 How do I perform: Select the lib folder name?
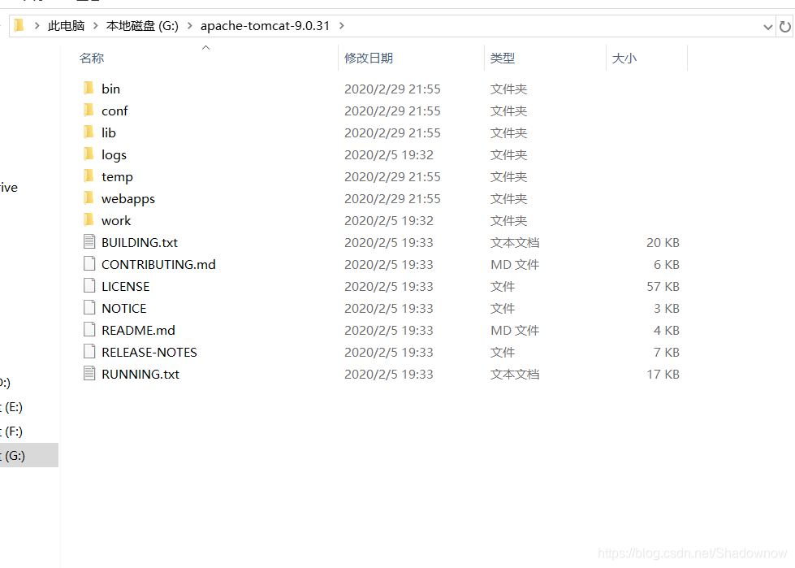click(x=109, y=132)
